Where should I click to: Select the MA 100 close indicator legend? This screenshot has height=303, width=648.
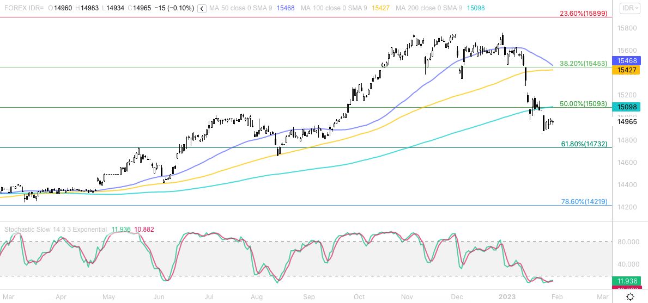[334, 8]
